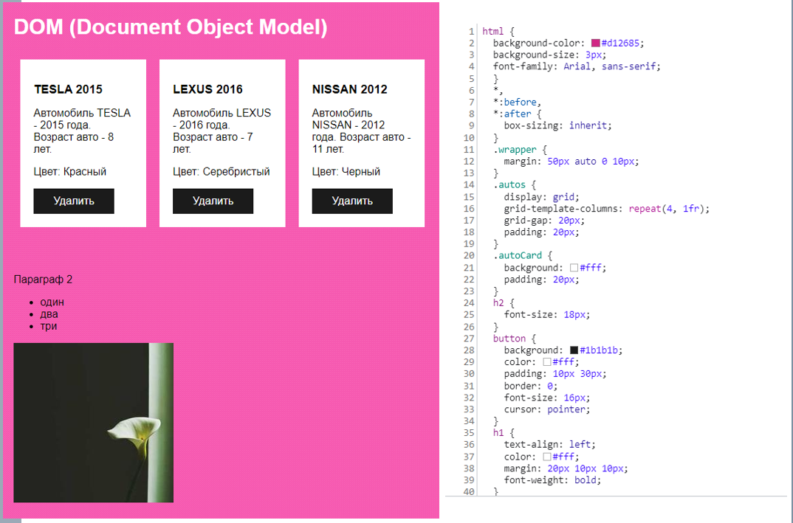Image resolution: width=793 pixels, height=523 pixels.
Task: Click white swatch in .autoCard background rule
Action: 574,268
